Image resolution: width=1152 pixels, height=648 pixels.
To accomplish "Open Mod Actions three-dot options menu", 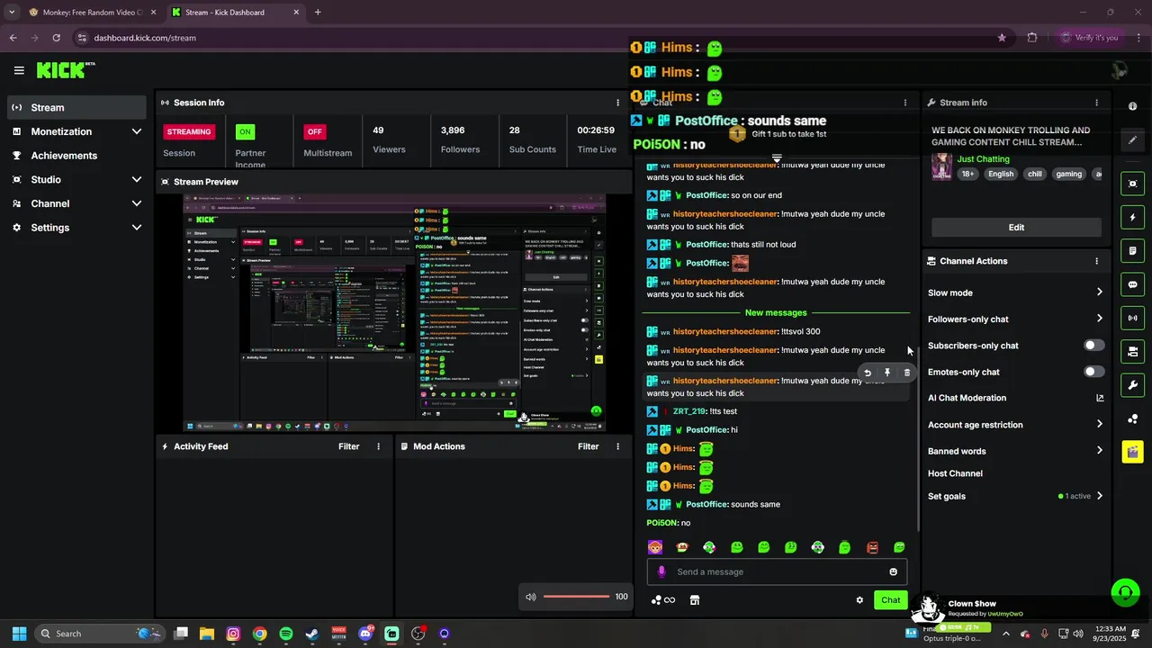I will (x=617, y=446).
